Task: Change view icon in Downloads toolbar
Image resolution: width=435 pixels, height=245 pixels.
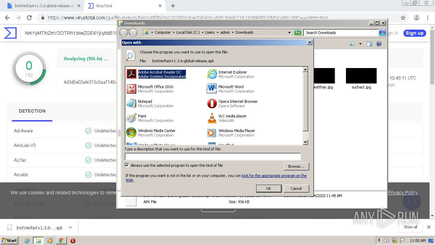Action: 352,44
